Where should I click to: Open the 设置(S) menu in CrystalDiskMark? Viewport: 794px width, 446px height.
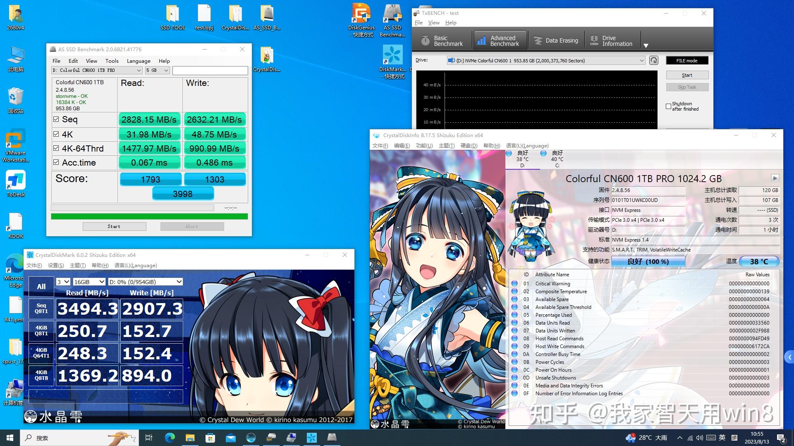tap(56, 265)
